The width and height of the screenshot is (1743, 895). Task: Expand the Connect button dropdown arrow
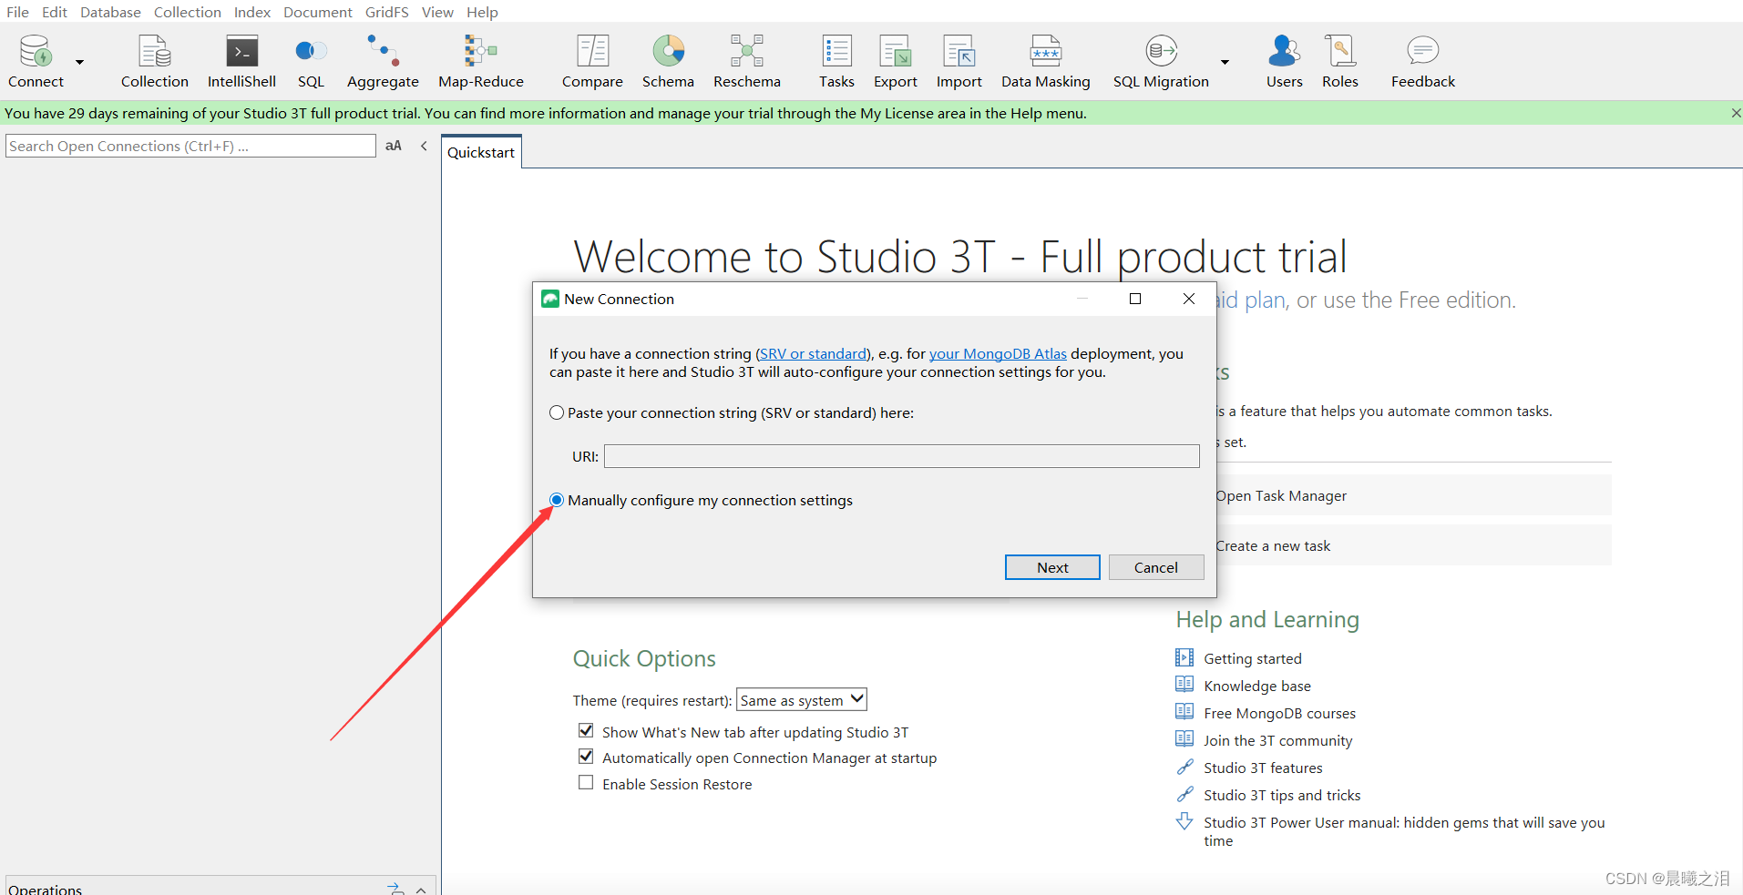[x=78, y=62]
